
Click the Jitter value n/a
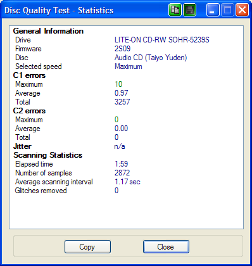(x=120, y=146)
